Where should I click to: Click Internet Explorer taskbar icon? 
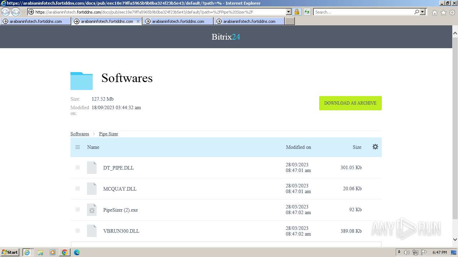(28, 252)
